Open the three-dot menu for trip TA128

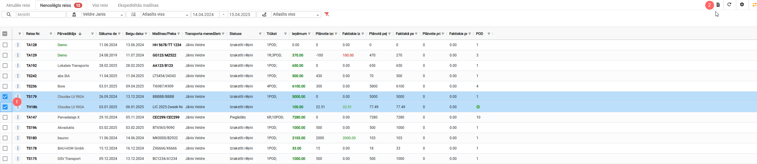tap(18, 45)
